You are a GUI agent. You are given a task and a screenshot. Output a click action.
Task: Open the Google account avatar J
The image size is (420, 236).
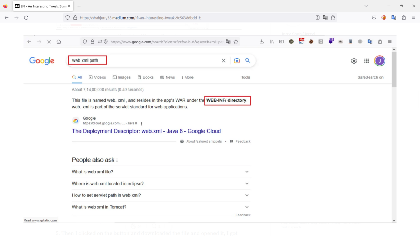click(380, 61)
